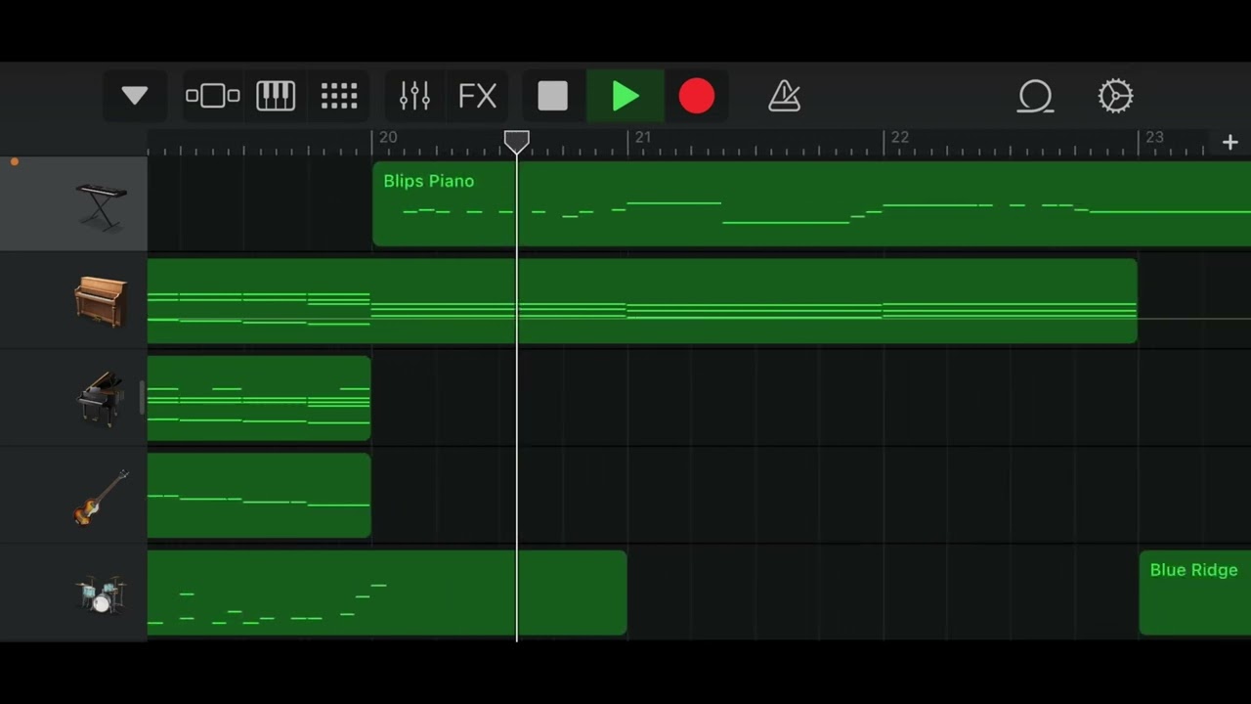Select the drum track region with notes
This screenshot has width=1251, height=704.
(x=387, y=594)
